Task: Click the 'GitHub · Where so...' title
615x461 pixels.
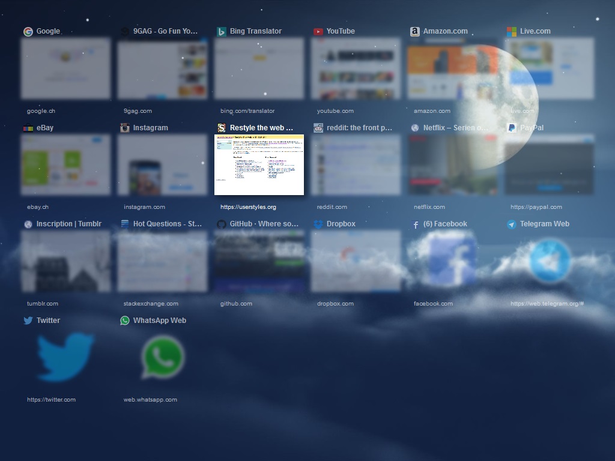Action: [x=264, y=224]
